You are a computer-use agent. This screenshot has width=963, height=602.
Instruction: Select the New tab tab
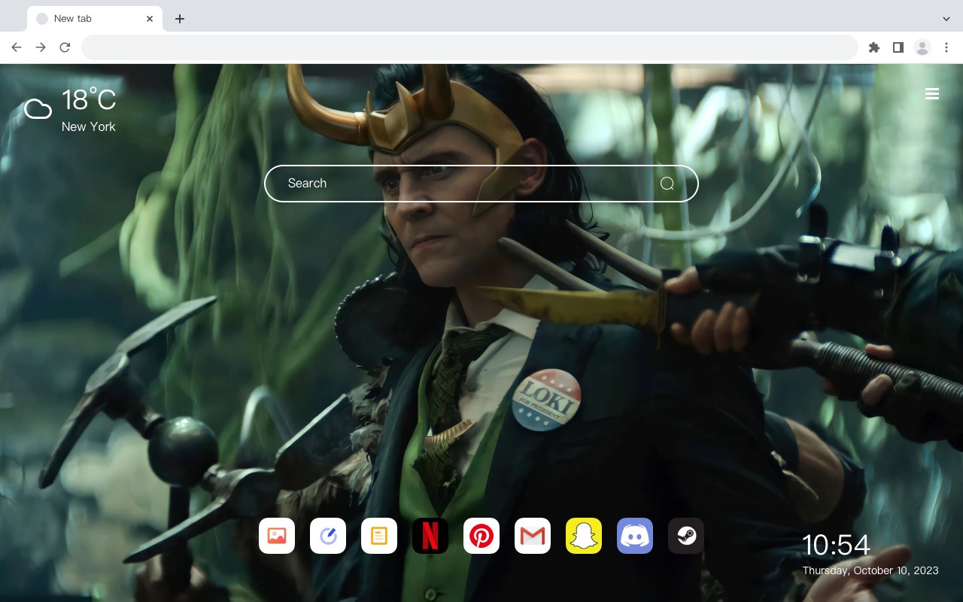[95, 19]
